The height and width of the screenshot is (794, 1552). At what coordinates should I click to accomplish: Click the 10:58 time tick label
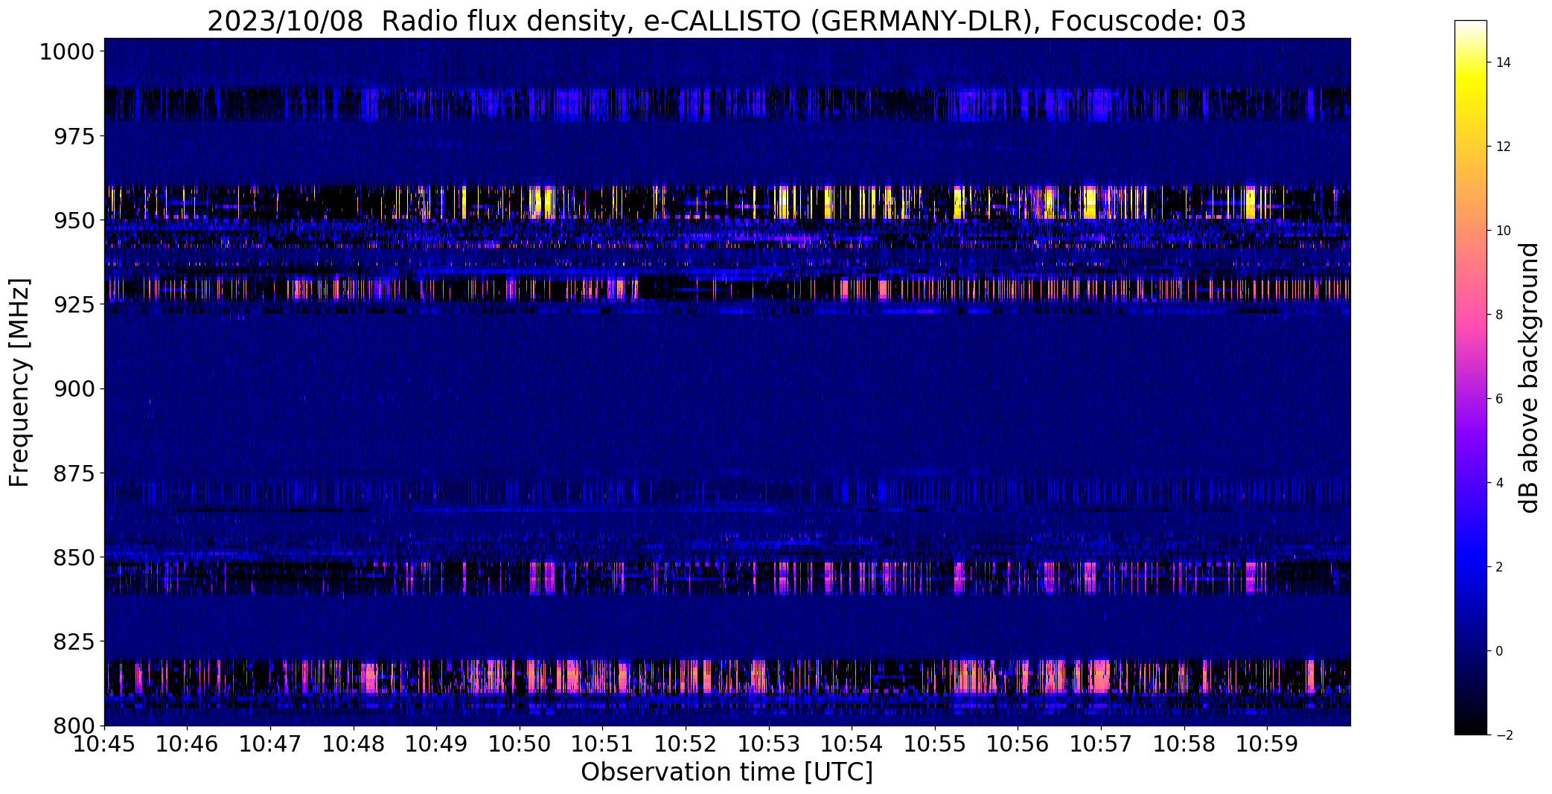click(x=1184, y=744)
